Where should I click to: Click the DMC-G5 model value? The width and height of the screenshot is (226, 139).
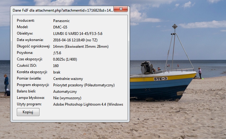[60, 27]
